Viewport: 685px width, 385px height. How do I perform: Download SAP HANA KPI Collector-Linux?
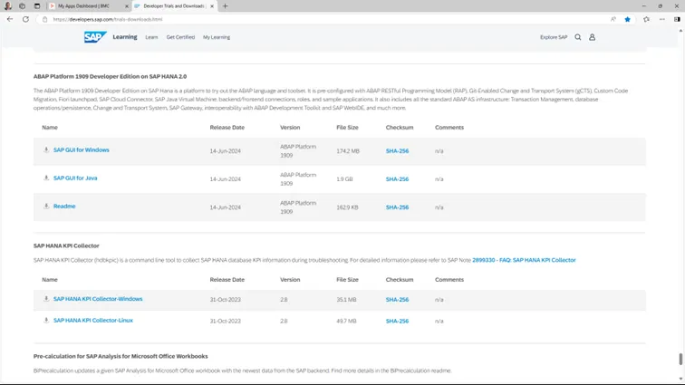coord(93,321)
